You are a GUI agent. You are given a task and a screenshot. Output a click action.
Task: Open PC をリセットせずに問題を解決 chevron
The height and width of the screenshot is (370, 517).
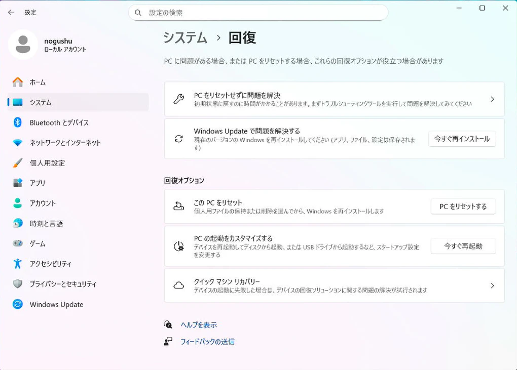[x=492, y=99]
